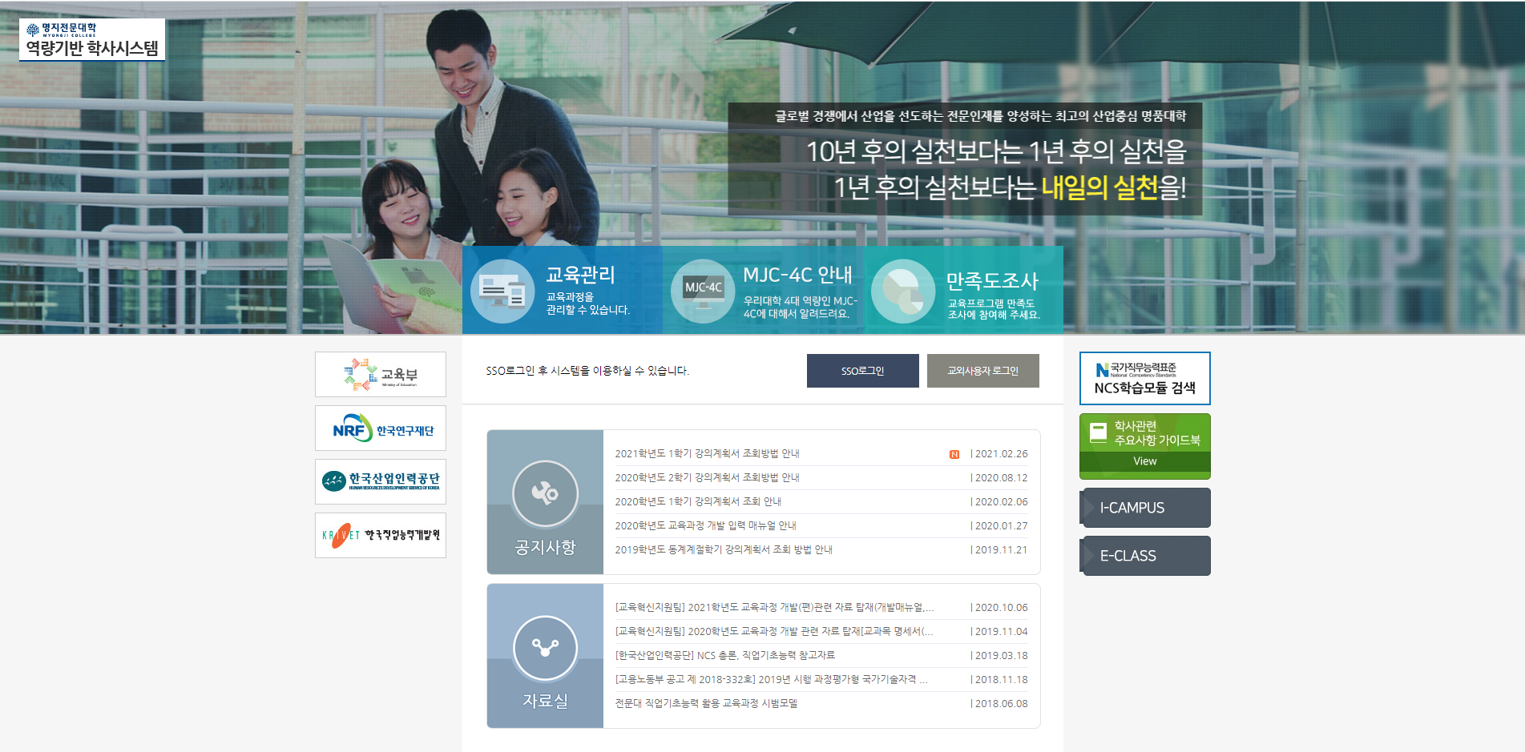
Task: Click the 한국산업인력공단 logo banner
Action: (x=381, y=481)
